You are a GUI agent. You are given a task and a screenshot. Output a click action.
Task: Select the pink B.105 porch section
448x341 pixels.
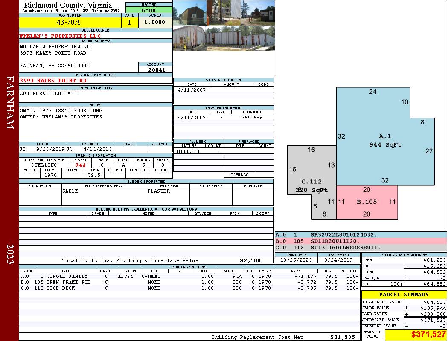click(x=367, y=202)
